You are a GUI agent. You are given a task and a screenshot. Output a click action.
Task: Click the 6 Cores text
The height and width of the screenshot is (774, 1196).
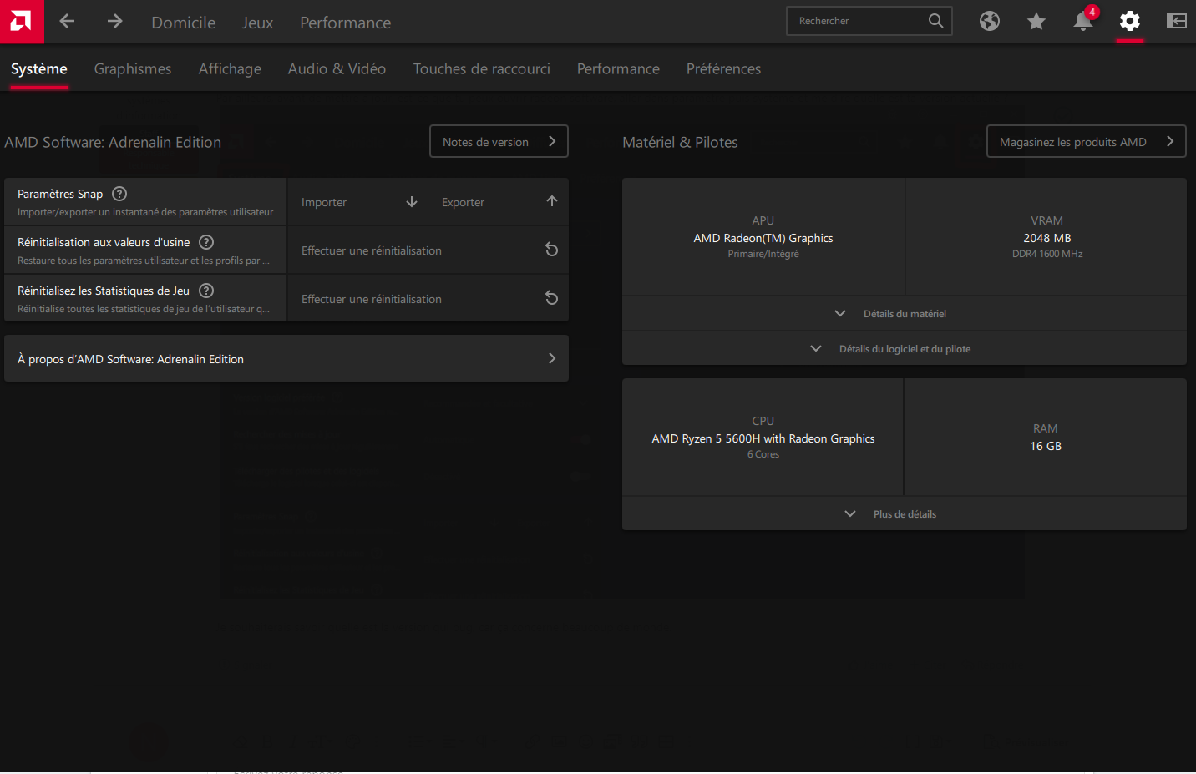[x=763, y=454]
